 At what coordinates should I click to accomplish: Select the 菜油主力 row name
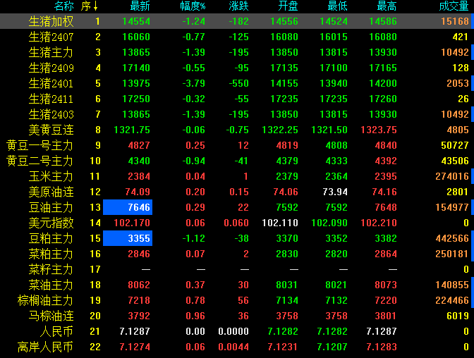(x=51, y=285)
